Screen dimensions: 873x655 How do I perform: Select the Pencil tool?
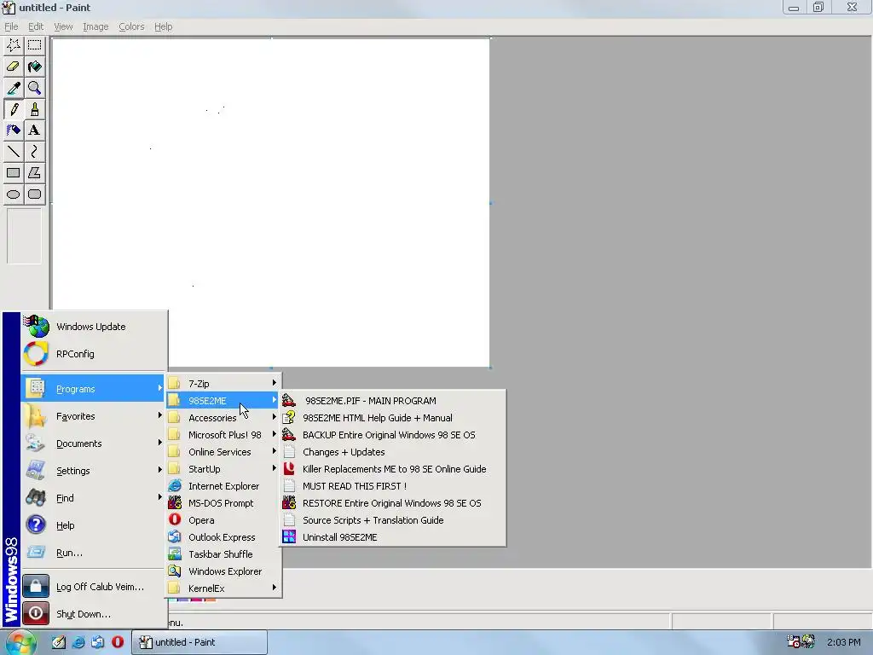14,109
